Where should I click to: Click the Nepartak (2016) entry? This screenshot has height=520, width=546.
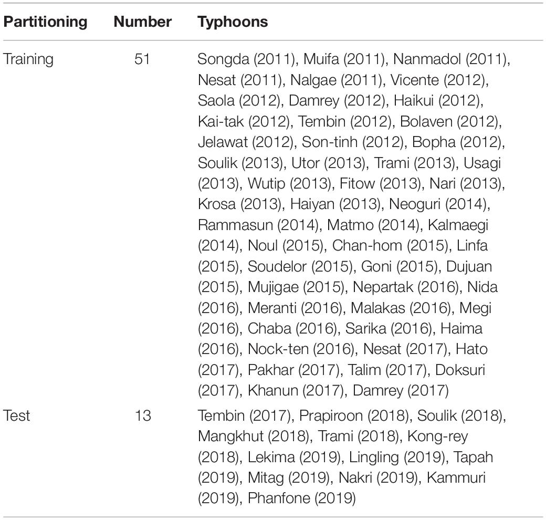coord(405,287)
